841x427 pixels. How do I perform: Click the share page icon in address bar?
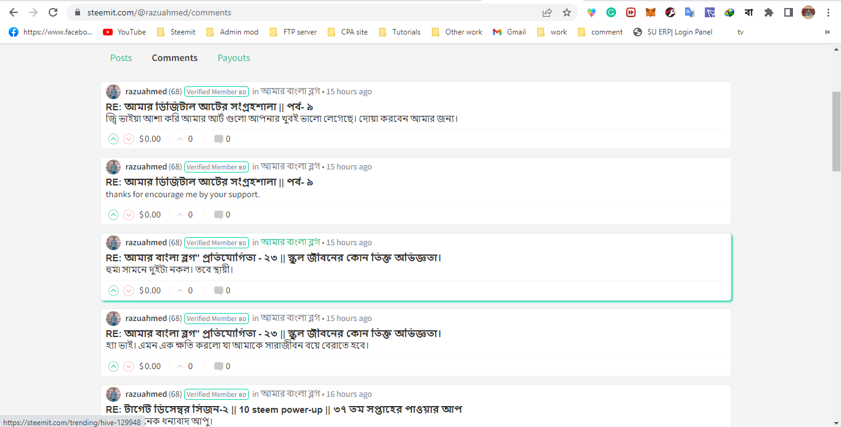[547, 12]
